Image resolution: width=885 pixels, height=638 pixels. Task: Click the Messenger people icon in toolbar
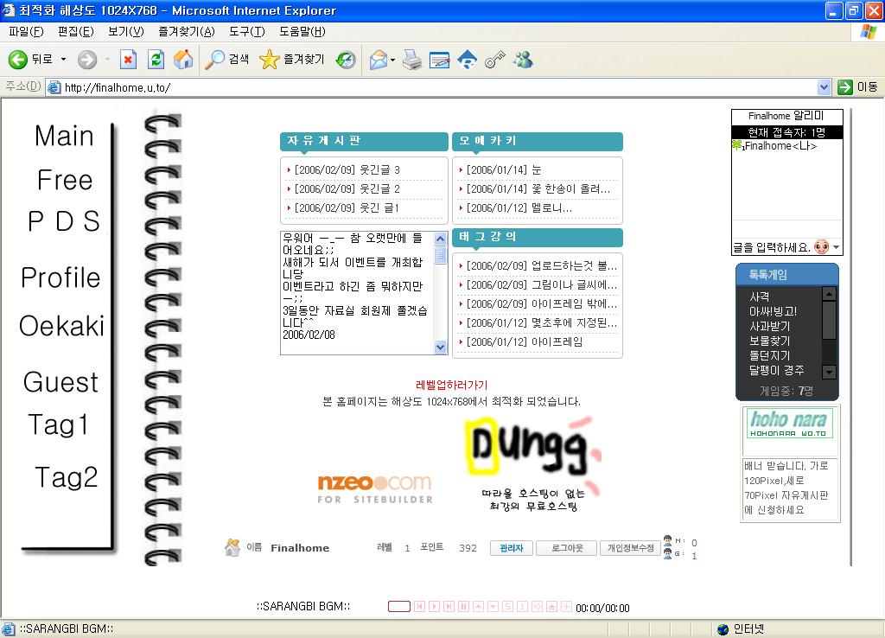[523, 60]
